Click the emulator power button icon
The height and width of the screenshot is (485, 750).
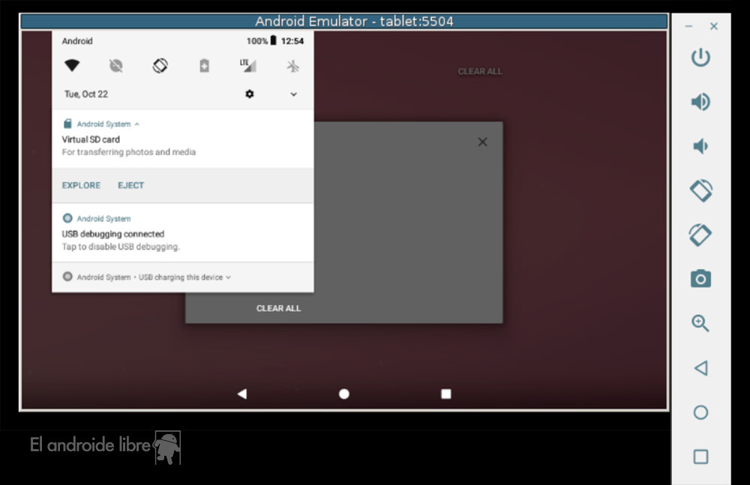[700, 58]
